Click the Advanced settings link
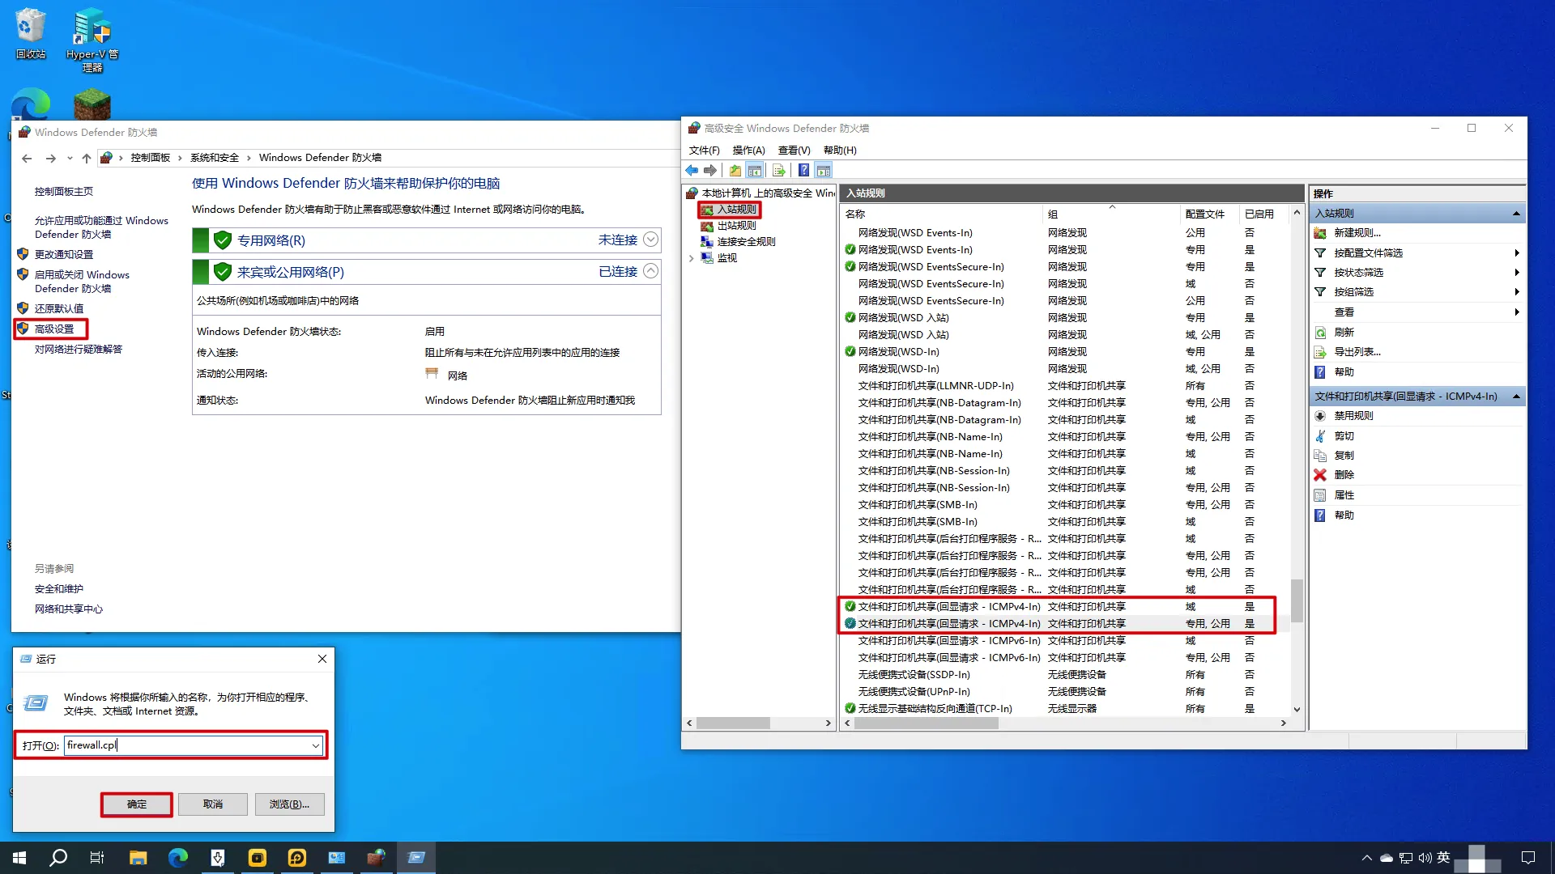Screen dimensions: 1555x874 click(x=54, y=329)
